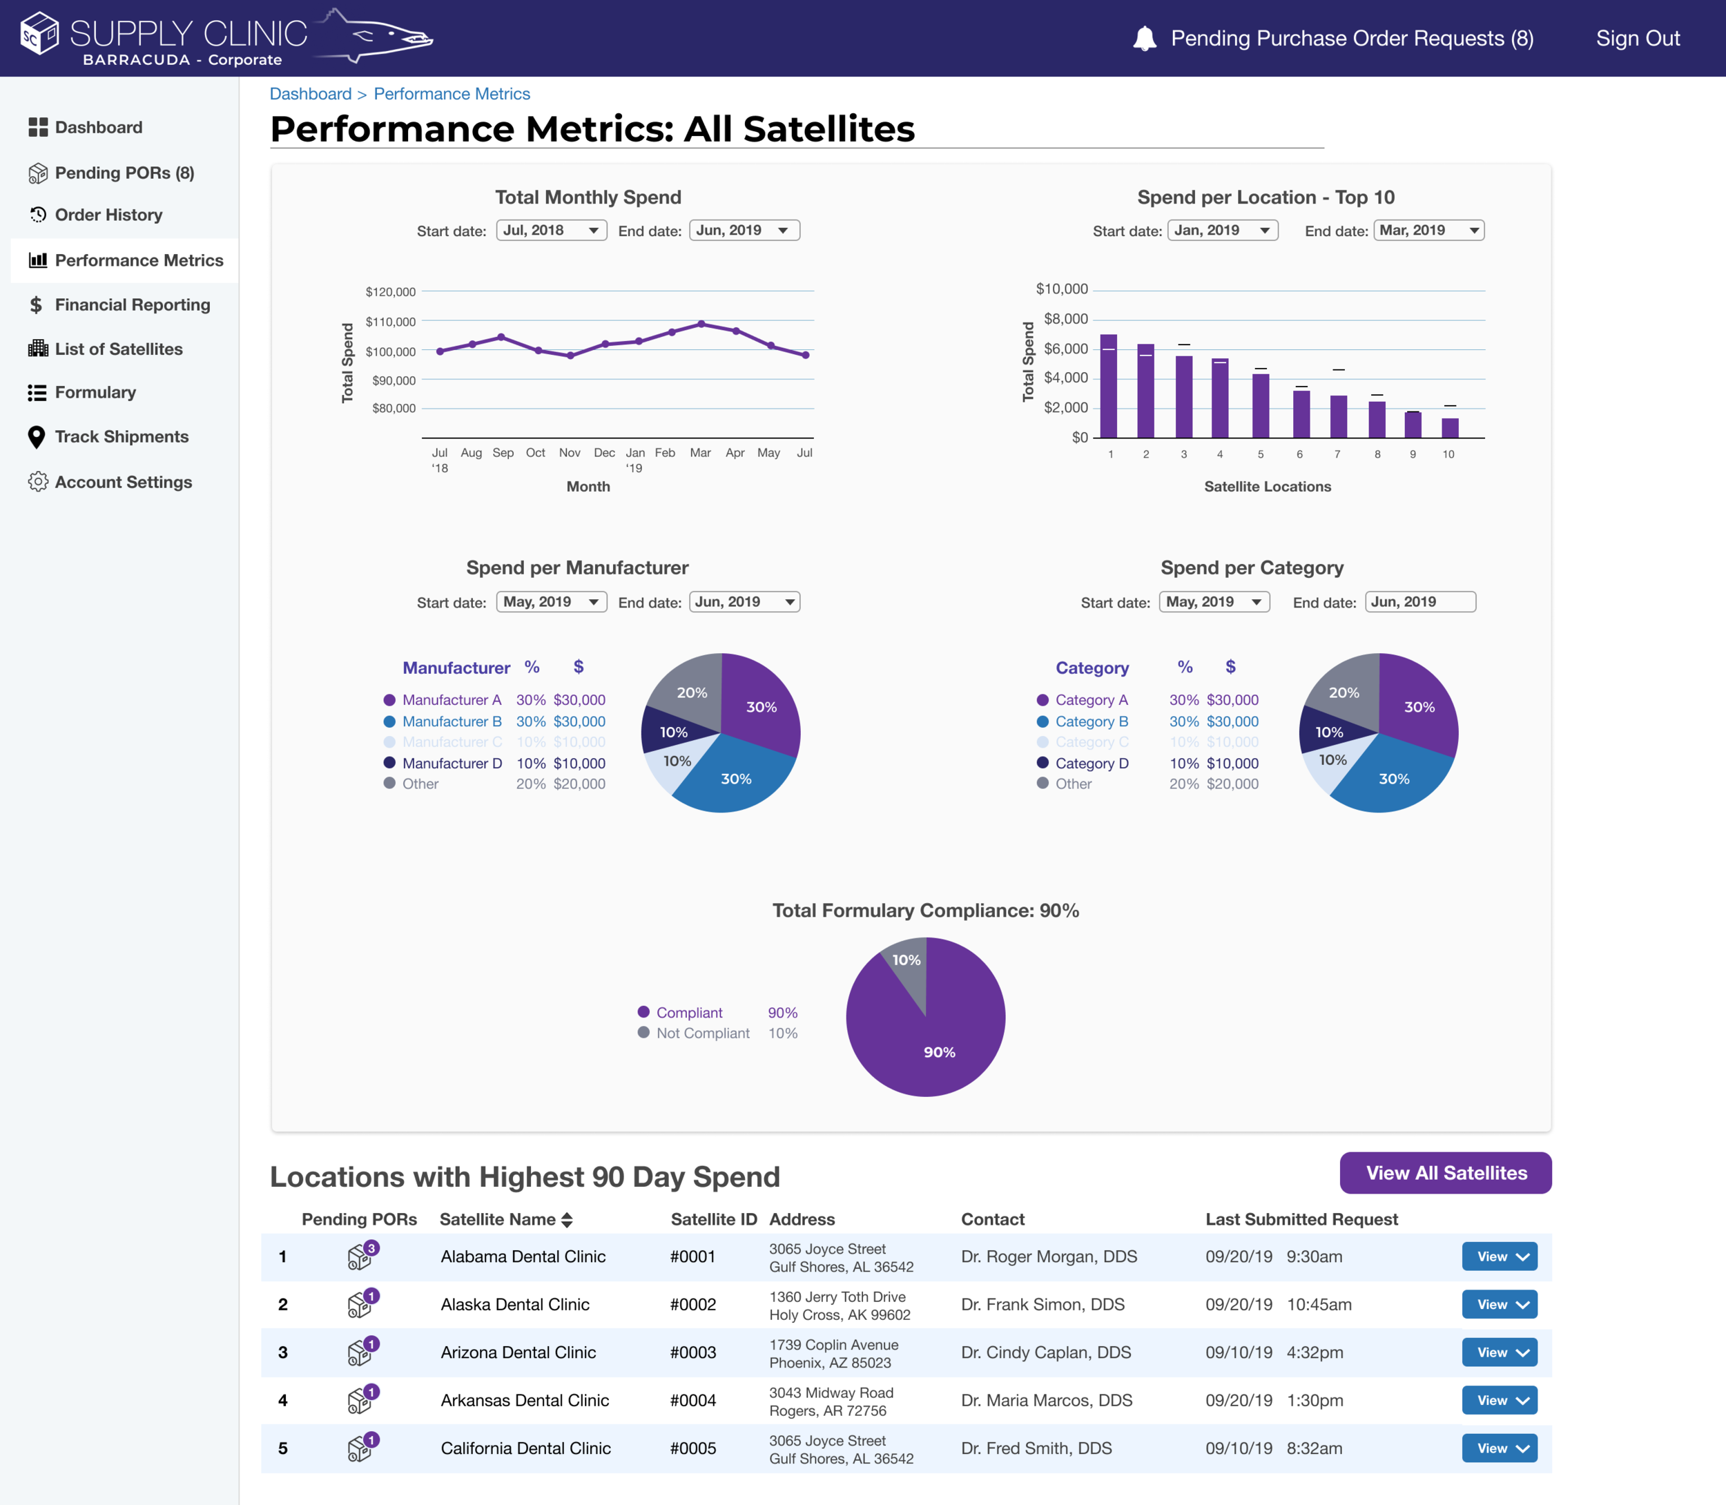The image size is (1726, 1505).
Task: Toggle Category D legend dot
Action: (x=1043, y=763)
